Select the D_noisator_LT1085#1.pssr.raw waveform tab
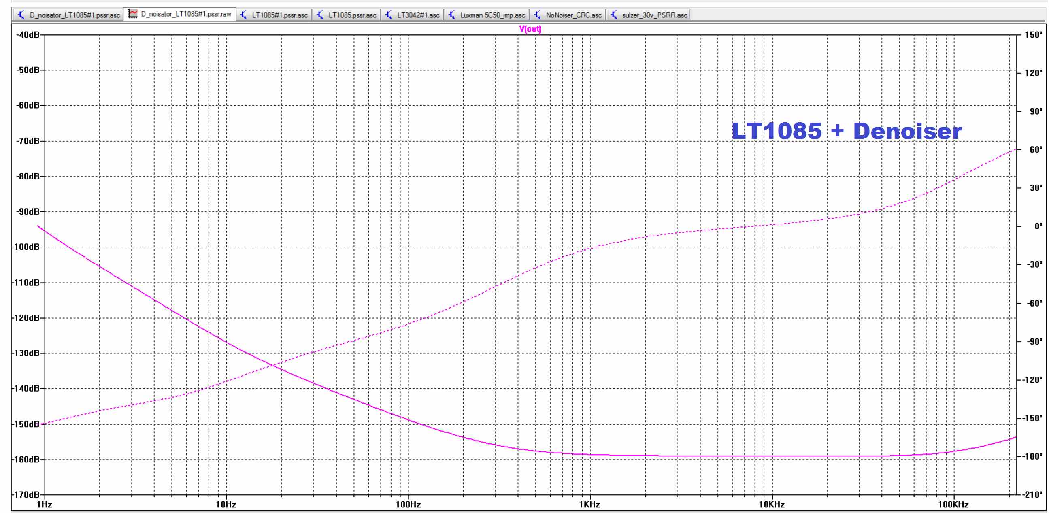 pyautogui.click(x=181, y=14)
